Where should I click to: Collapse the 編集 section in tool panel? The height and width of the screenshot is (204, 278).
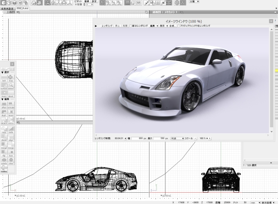tap(2, 99)
